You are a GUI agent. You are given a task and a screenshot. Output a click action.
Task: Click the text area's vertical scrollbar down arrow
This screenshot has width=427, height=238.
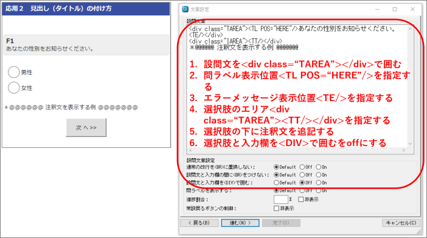pos(410,144)
